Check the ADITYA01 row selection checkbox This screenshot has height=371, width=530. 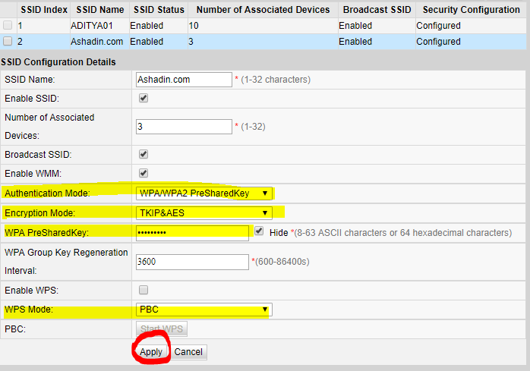click(x=8, y=25)
